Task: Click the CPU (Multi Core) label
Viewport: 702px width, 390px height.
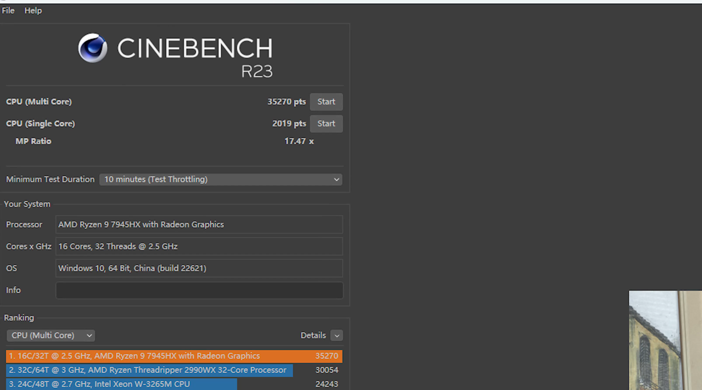Action: (39, 102)
